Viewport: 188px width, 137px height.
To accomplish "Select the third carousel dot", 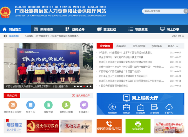I will 81,86.
